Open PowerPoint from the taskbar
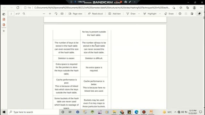Viewport: 205px width, 115px height. click(151, 112)
